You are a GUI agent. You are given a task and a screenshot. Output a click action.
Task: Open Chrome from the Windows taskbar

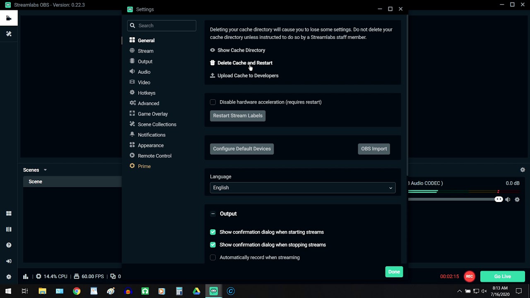coord(77,291)
